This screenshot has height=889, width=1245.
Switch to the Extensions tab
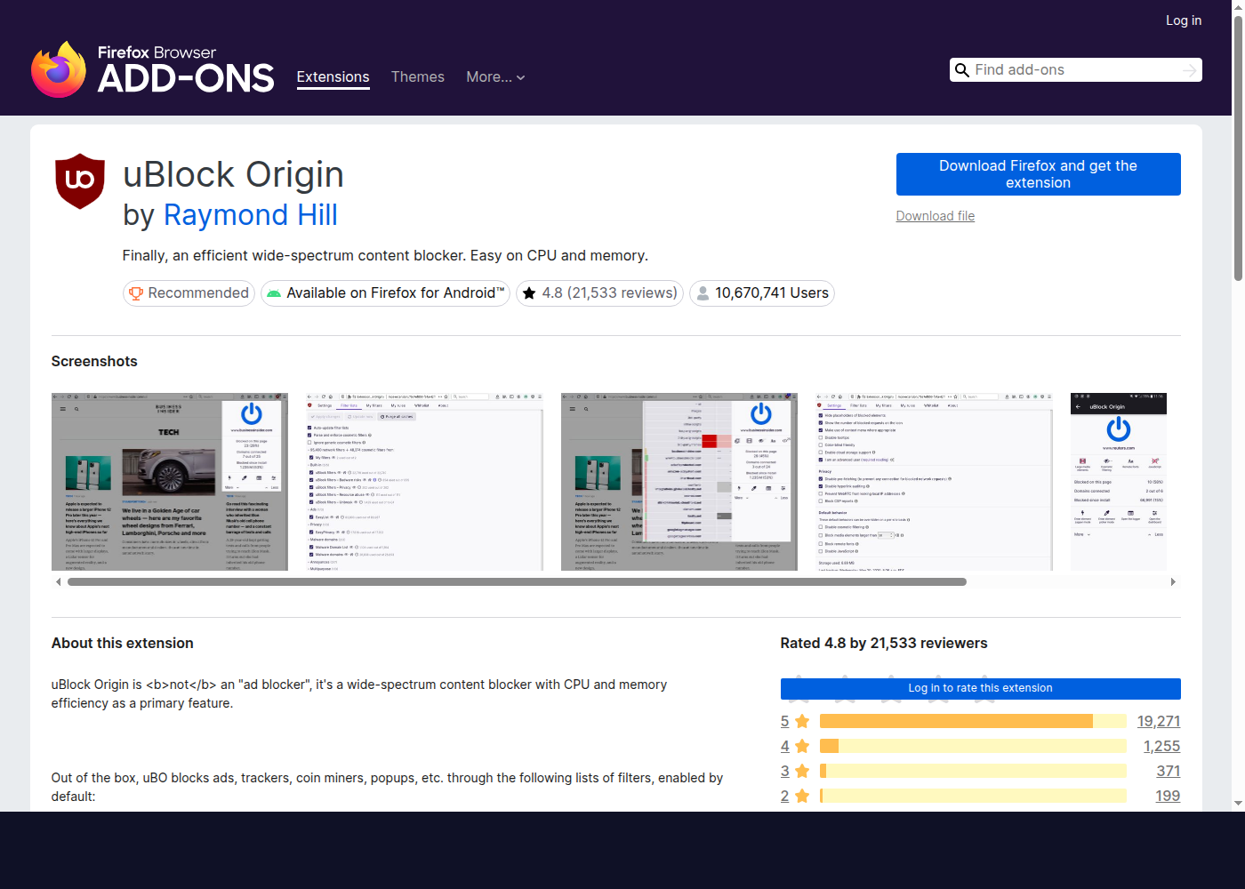click(x=333, y=77)
